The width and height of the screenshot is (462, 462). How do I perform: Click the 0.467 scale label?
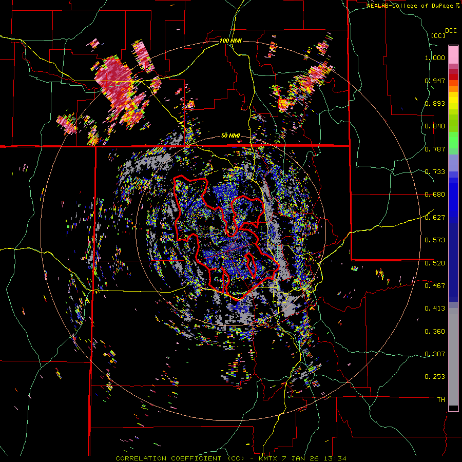click(x=435, y=285)
